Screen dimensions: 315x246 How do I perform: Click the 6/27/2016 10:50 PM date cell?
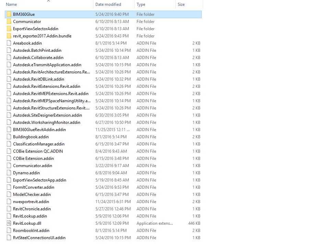coord(113,122)
